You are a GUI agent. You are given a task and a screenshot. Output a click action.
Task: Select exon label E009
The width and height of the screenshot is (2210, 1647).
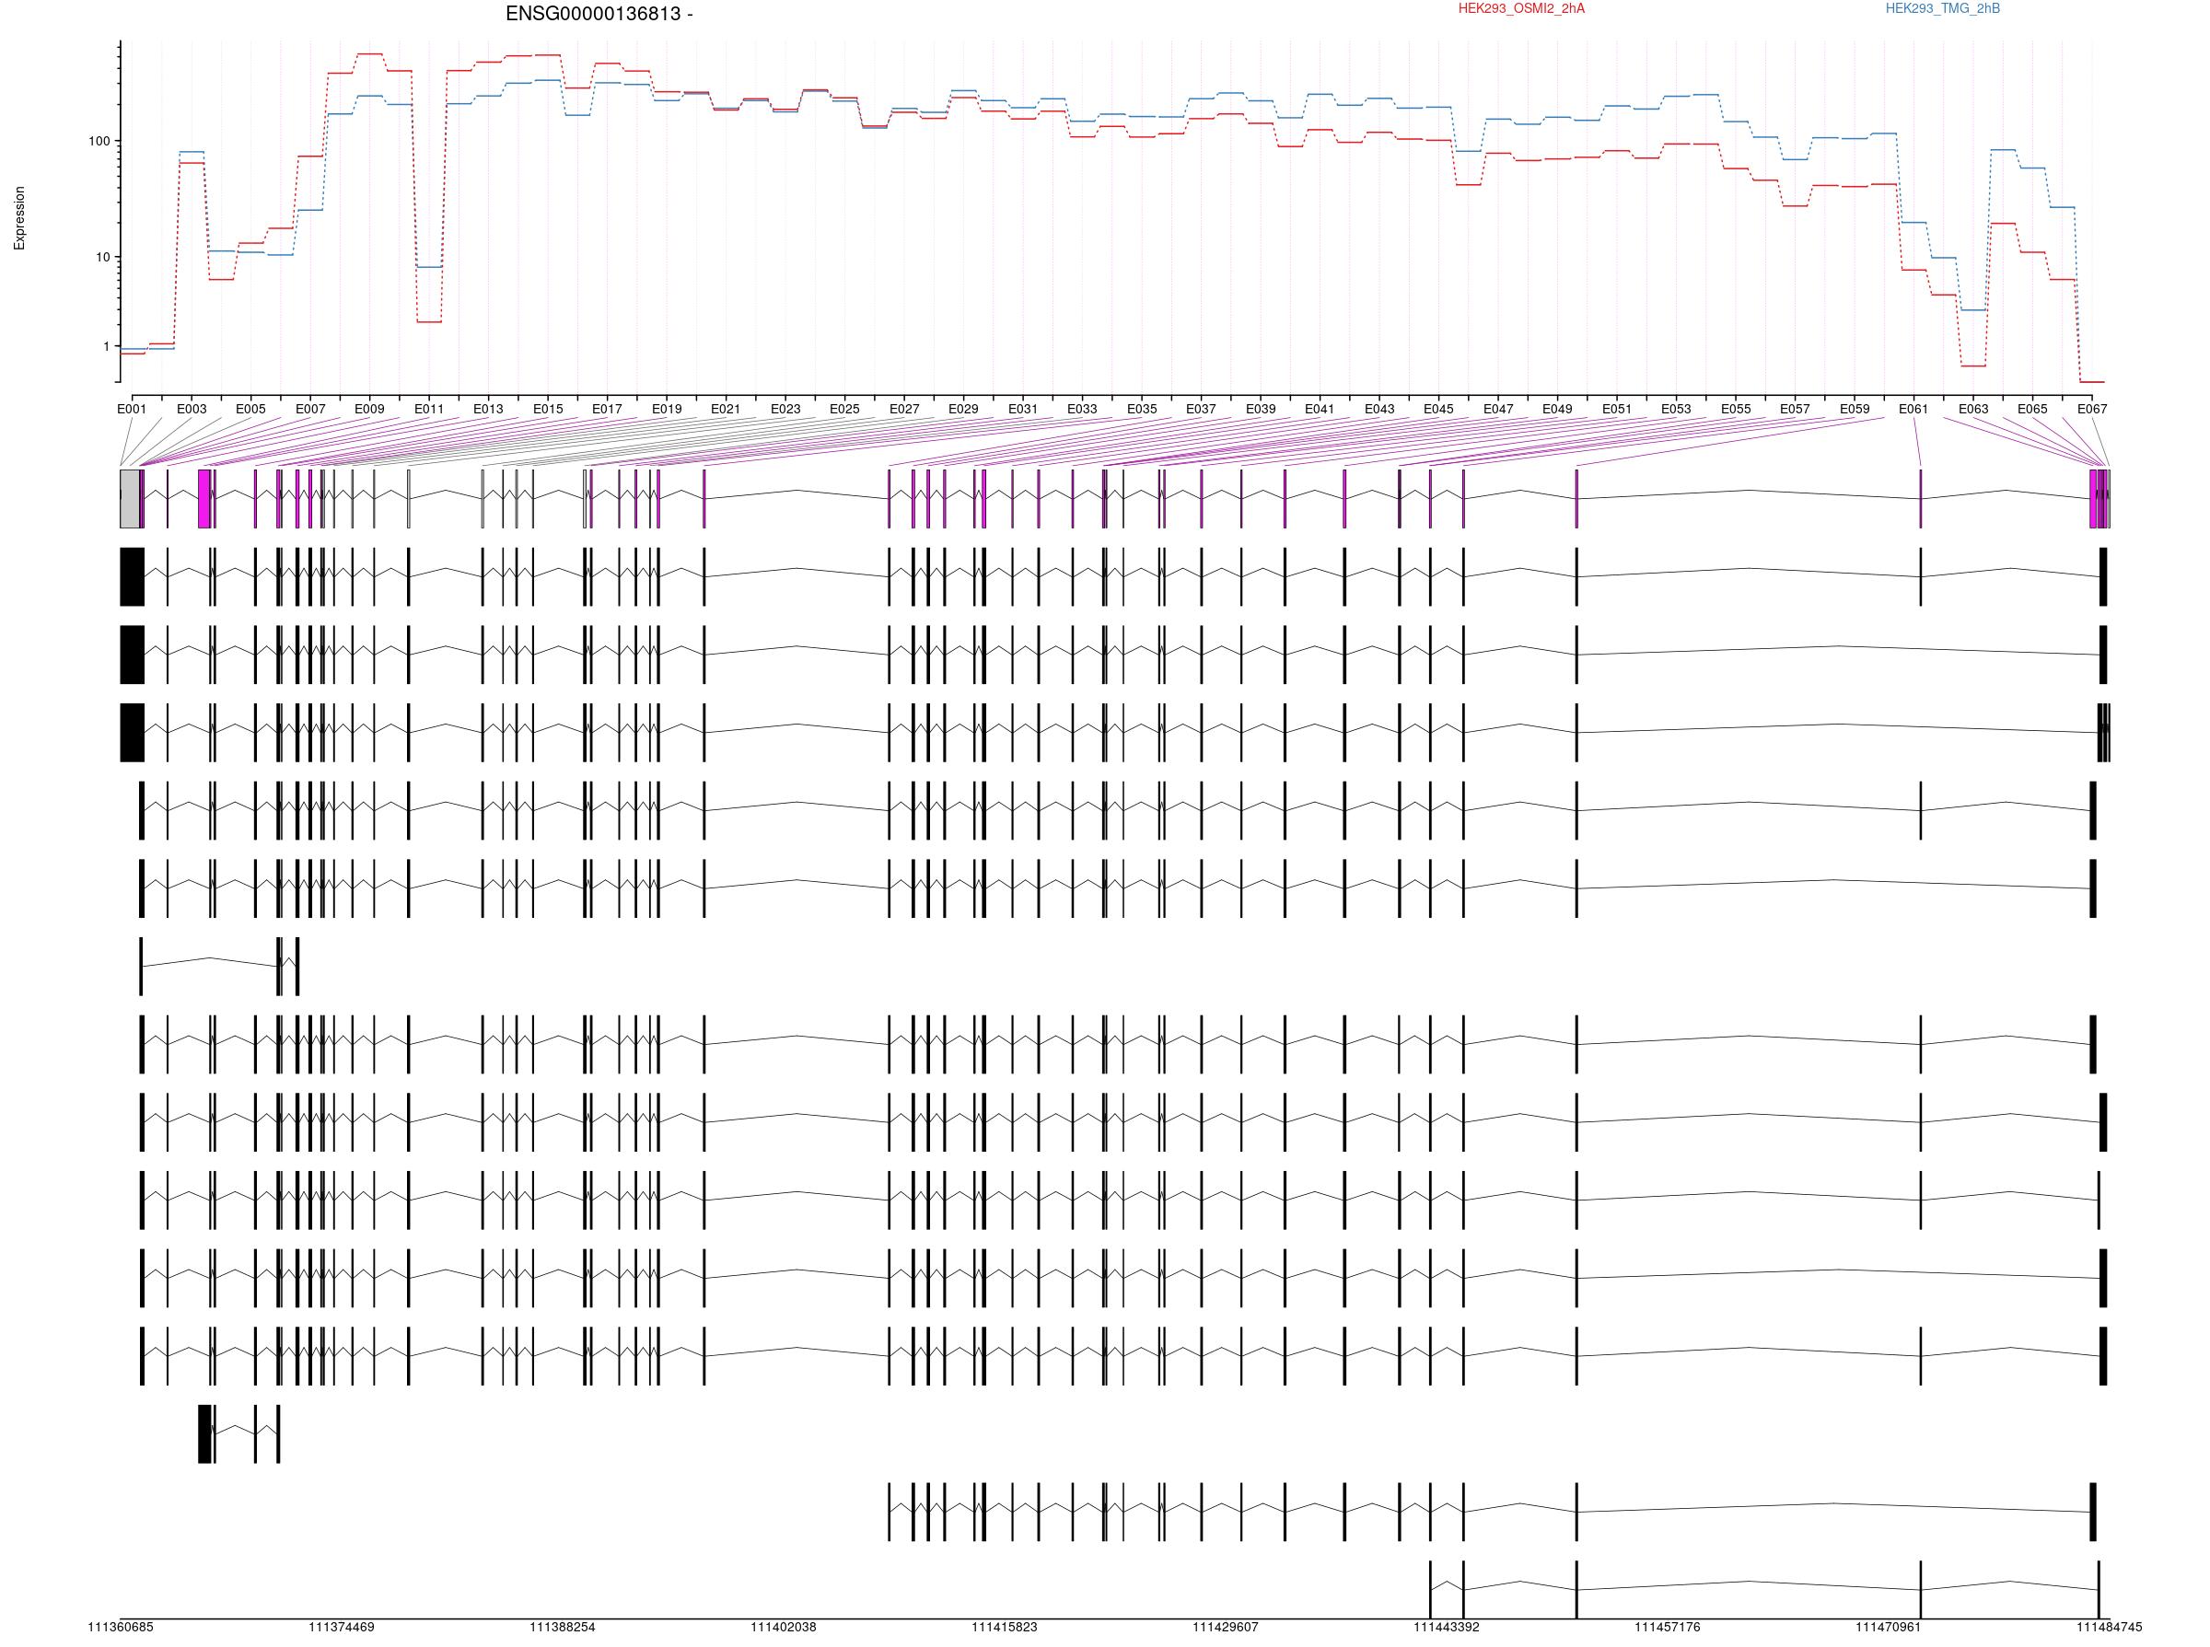coord(369,409)
